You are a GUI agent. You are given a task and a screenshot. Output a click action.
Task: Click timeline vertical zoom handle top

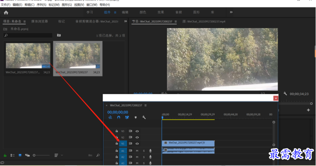[274, 122]
